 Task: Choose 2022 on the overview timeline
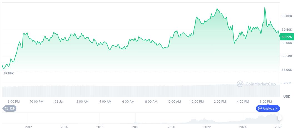click(207, 127)
